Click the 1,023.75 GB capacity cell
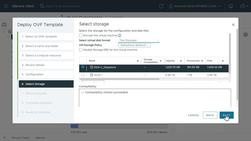This screenshot has height=141, width=251. [x=173, y=67]
